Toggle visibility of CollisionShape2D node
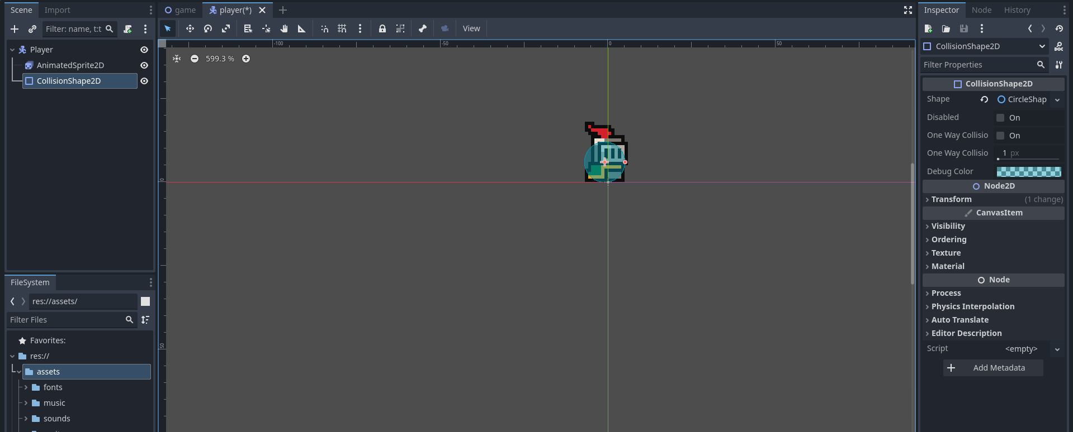1073x432 pixels. 144,81
